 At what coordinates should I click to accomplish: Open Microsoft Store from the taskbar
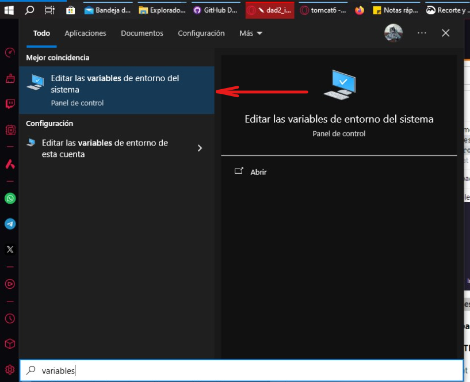[x=70, y=10]
